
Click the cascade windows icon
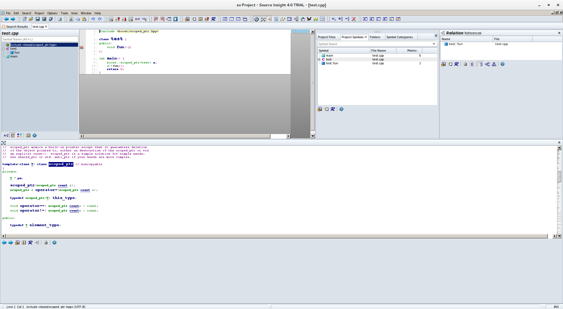245,19
